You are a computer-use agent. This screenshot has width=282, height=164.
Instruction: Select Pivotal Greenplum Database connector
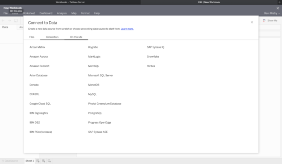(105, 104)
